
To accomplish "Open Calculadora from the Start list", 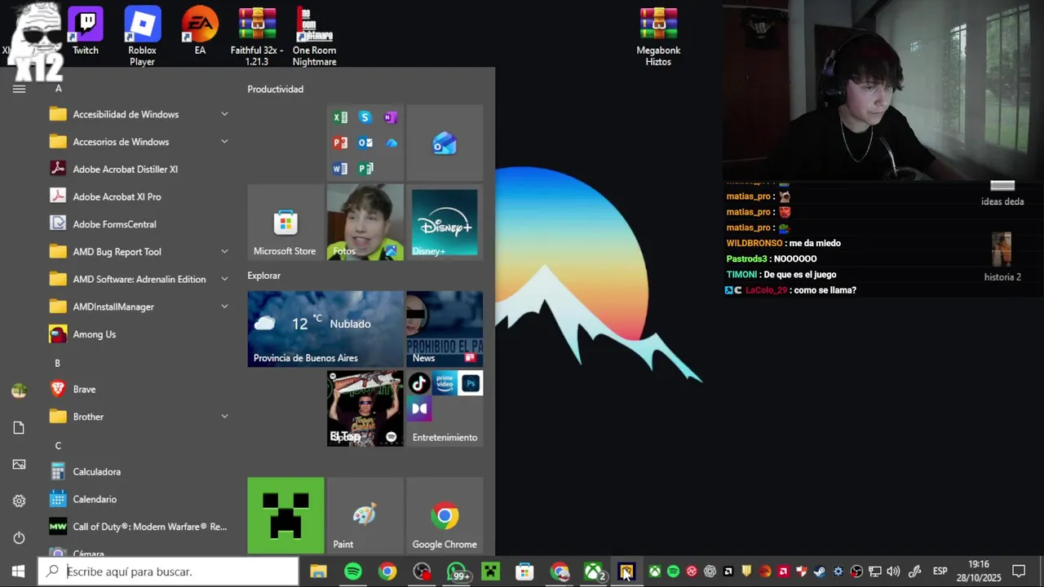I will click(x=139, y=471).
